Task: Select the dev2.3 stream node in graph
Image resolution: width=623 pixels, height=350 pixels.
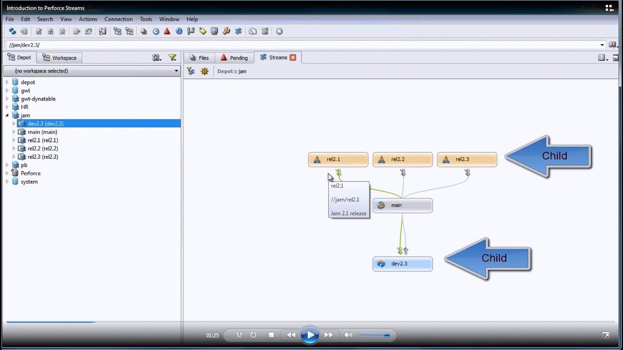Action: coord(403,264)
